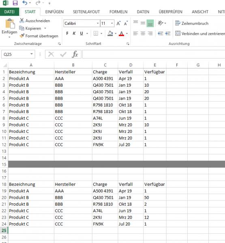The width and height of the screenshot is (225, 243).
Task: Click the select all corner triangle
Action: coord(4,65)
